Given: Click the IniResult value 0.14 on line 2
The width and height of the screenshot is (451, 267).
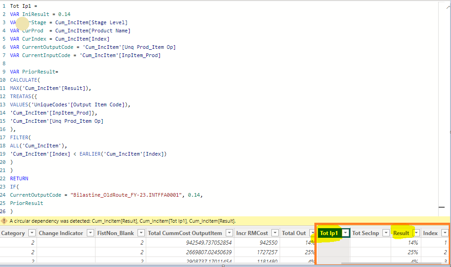Looking at the screenshot, I should pos(64,14).
